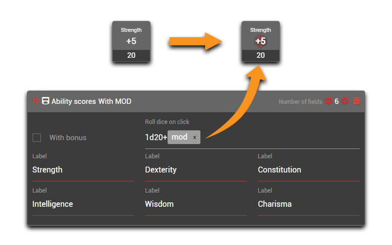Enable the With bonus checkbox
The image size is (392, 245).
pos(37,138)
